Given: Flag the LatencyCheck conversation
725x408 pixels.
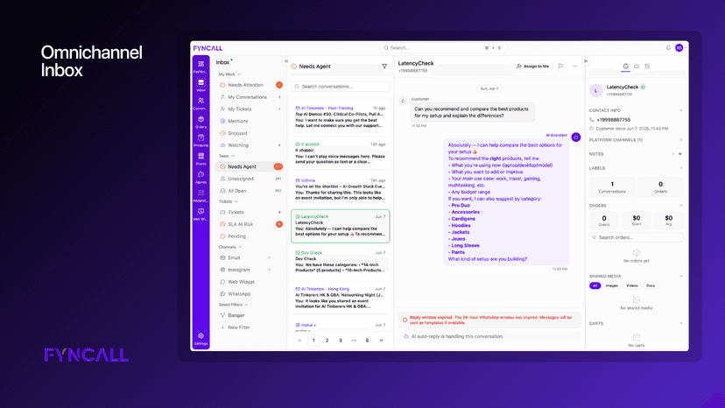Looking at the screenshot, I should coord(560,67).
